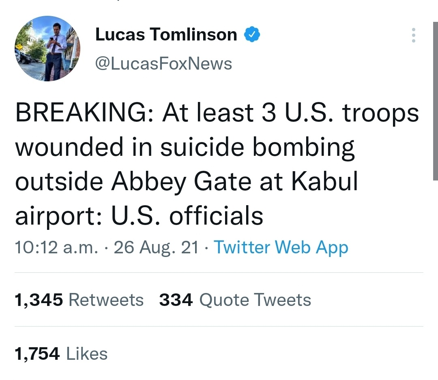Open Lucas Tomlinson's profile picture
438x380 pixels.
(x=47, y=49)
